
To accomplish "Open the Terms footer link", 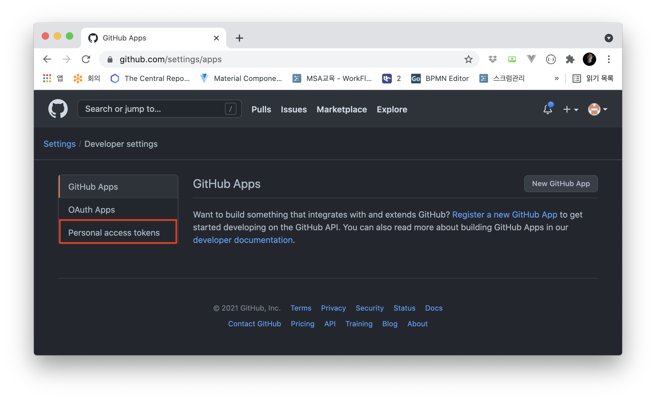I will [x=301, y=308].
